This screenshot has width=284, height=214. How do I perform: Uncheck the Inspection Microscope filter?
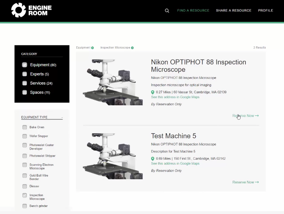coord(25,196)
